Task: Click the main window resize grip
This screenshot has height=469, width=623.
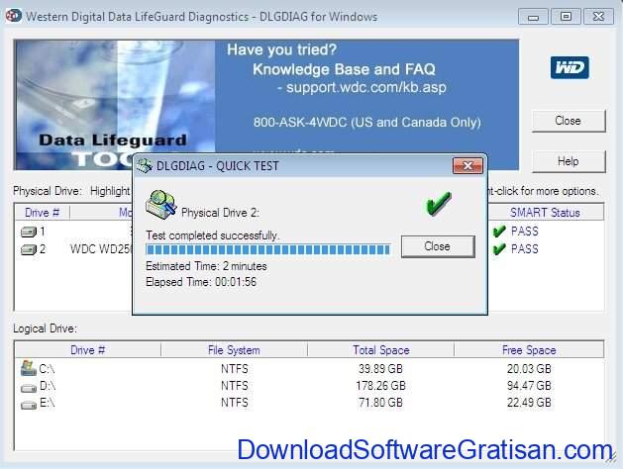Action: pos(609,458)
